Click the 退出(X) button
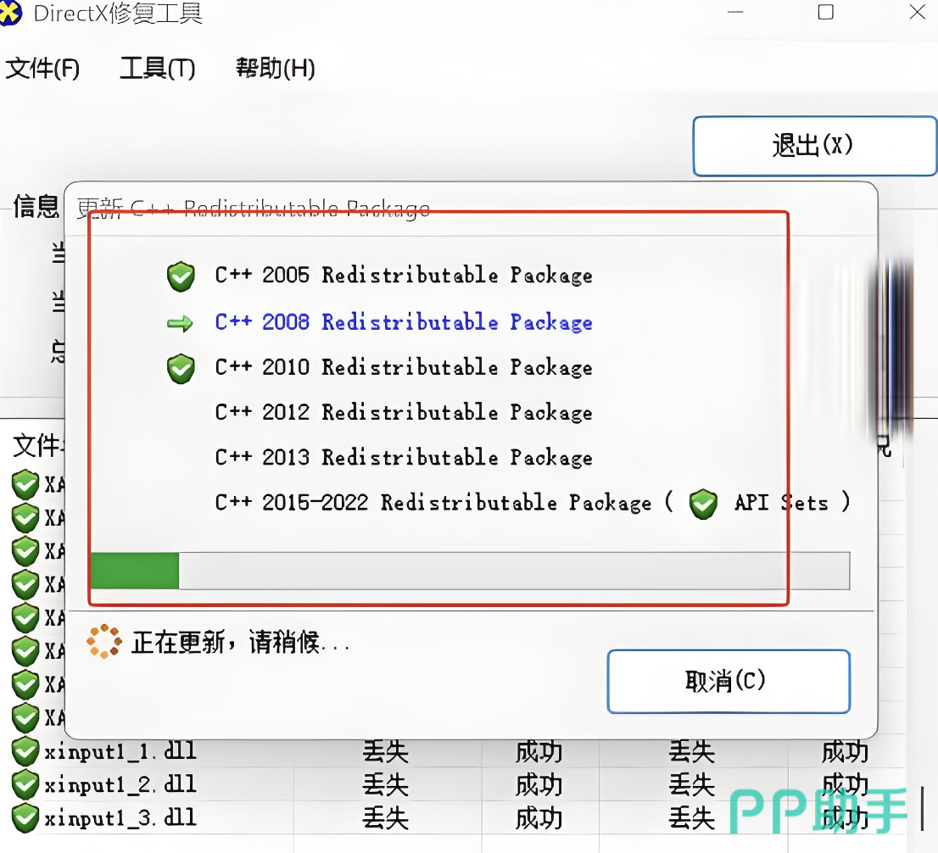Viewport: 938px width, 853px height. 814,146
